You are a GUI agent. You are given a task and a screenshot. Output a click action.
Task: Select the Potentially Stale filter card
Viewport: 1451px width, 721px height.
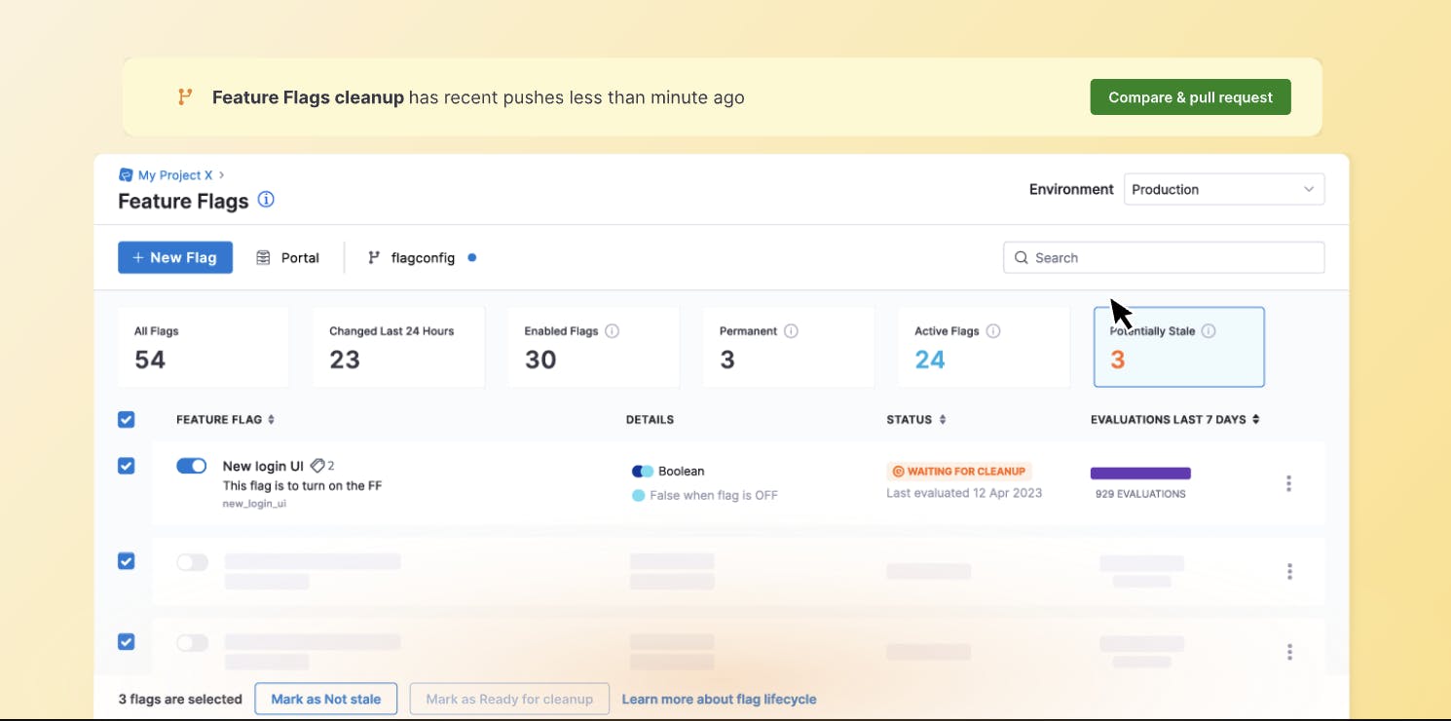pyautogui.click(x=1178, y=348)
